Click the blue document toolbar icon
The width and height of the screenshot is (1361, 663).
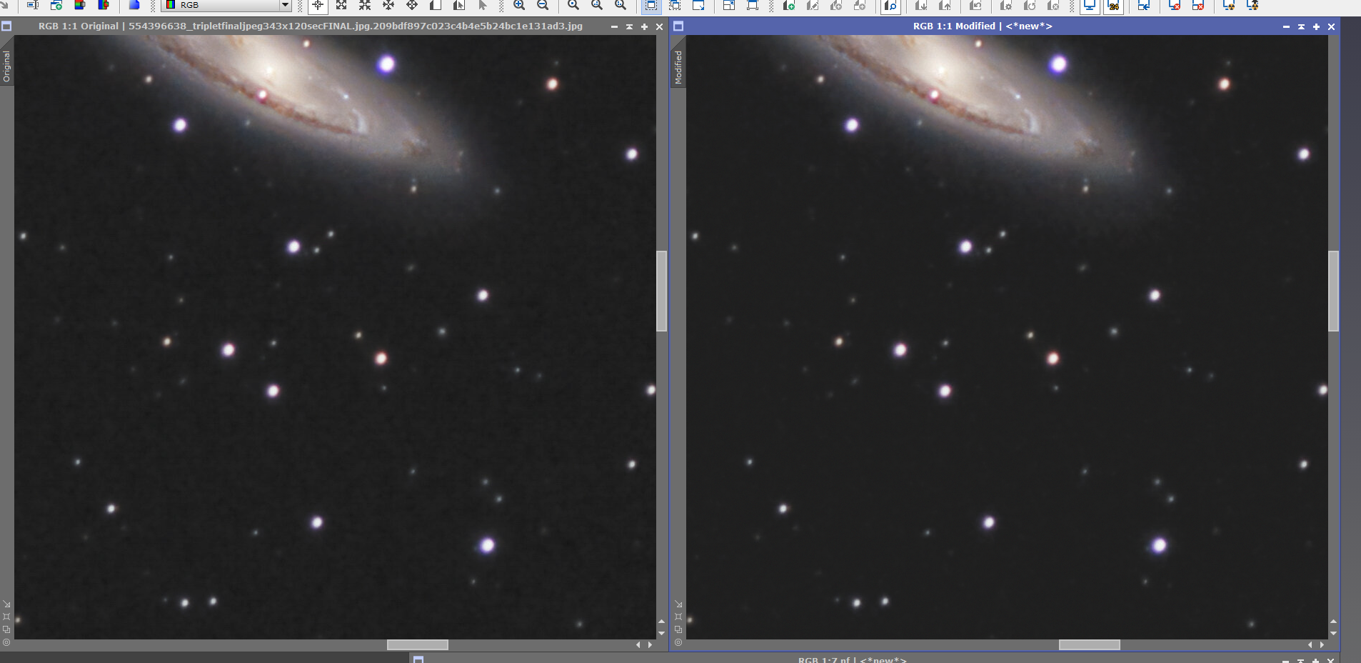point(134,5)
